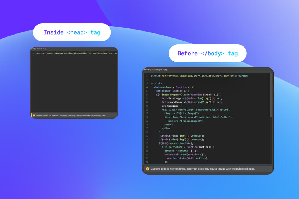Viewport: 299px width, 199px height.
Task: Click the warning icon in the head code panel
Action: [x=34, y=115]
